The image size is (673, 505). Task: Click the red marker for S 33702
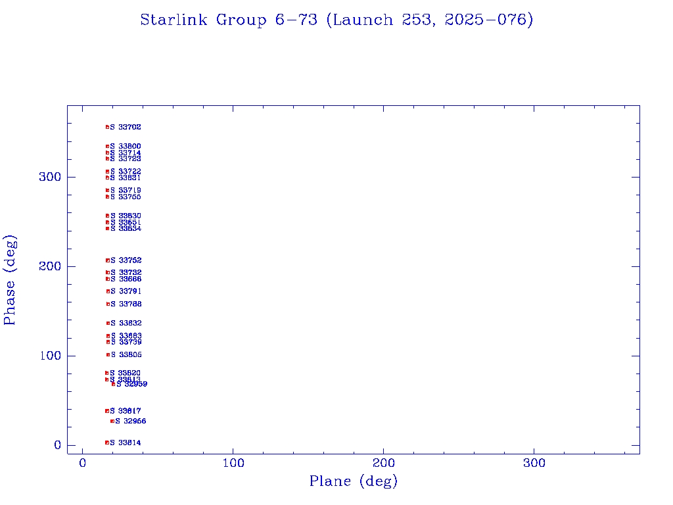click(x=107, y=127)
